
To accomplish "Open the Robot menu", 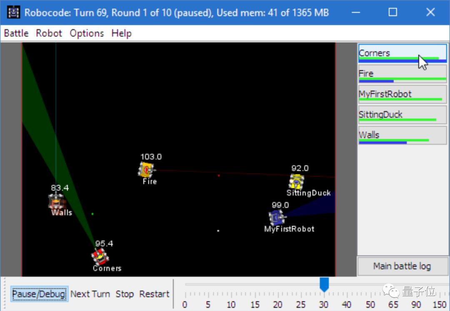I will (x=49, y=33).
